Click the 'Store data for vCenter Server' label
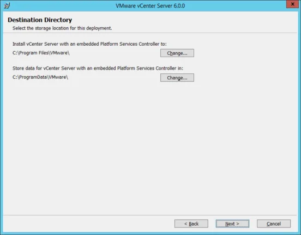The width and height of the screenshot is (301, 235). click(x=98, y=69)
